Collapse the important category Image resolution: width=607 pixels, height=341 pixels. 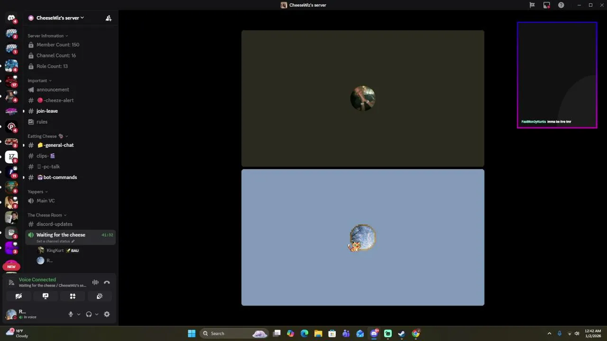[39, 81]
